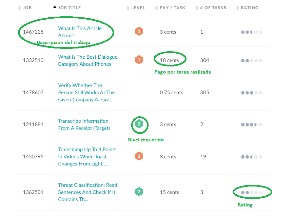Sort by # of Tasks header
The image size is (292, 216).
point(213,7)
